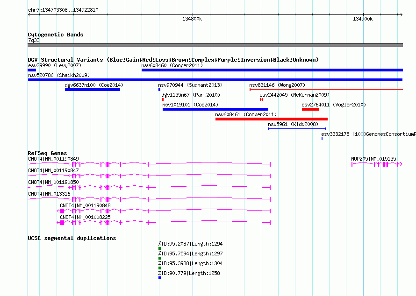416x296 pixels.
Task: Click the 134800k scale label
Action: point(192,19)
